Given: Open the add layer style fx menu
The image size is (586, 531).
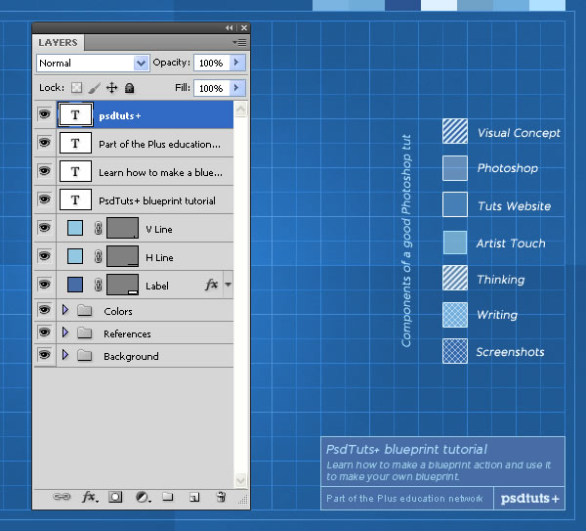Looking at the screenshot, I should click(x=90, y=497).
